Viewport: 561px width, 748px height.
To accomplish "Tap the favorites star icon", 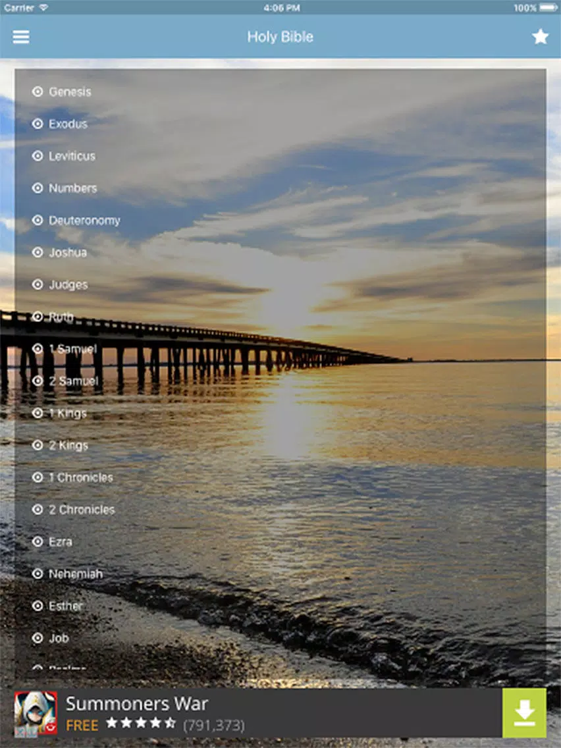I will click(540, 36).
